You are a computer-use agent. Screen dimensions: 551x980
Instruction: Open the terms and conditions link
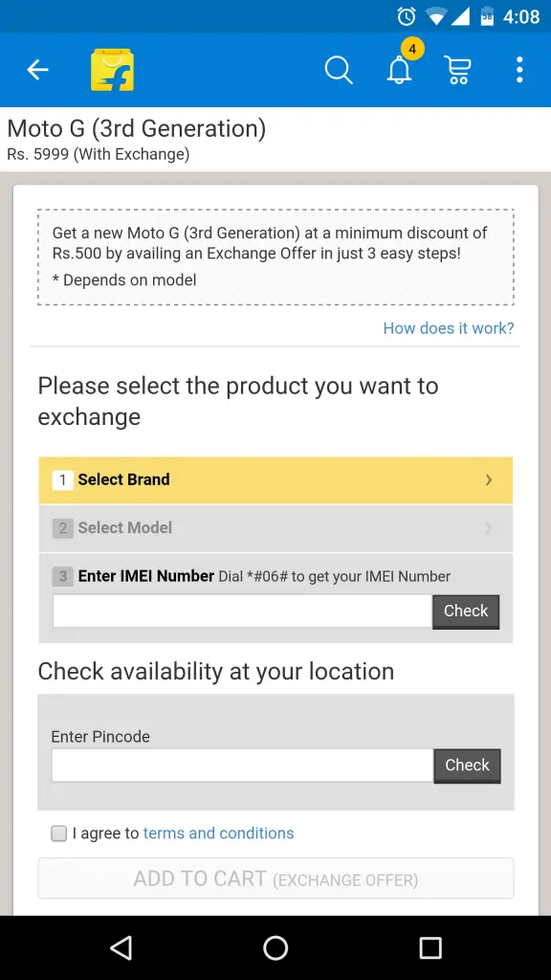pos(219,834)
